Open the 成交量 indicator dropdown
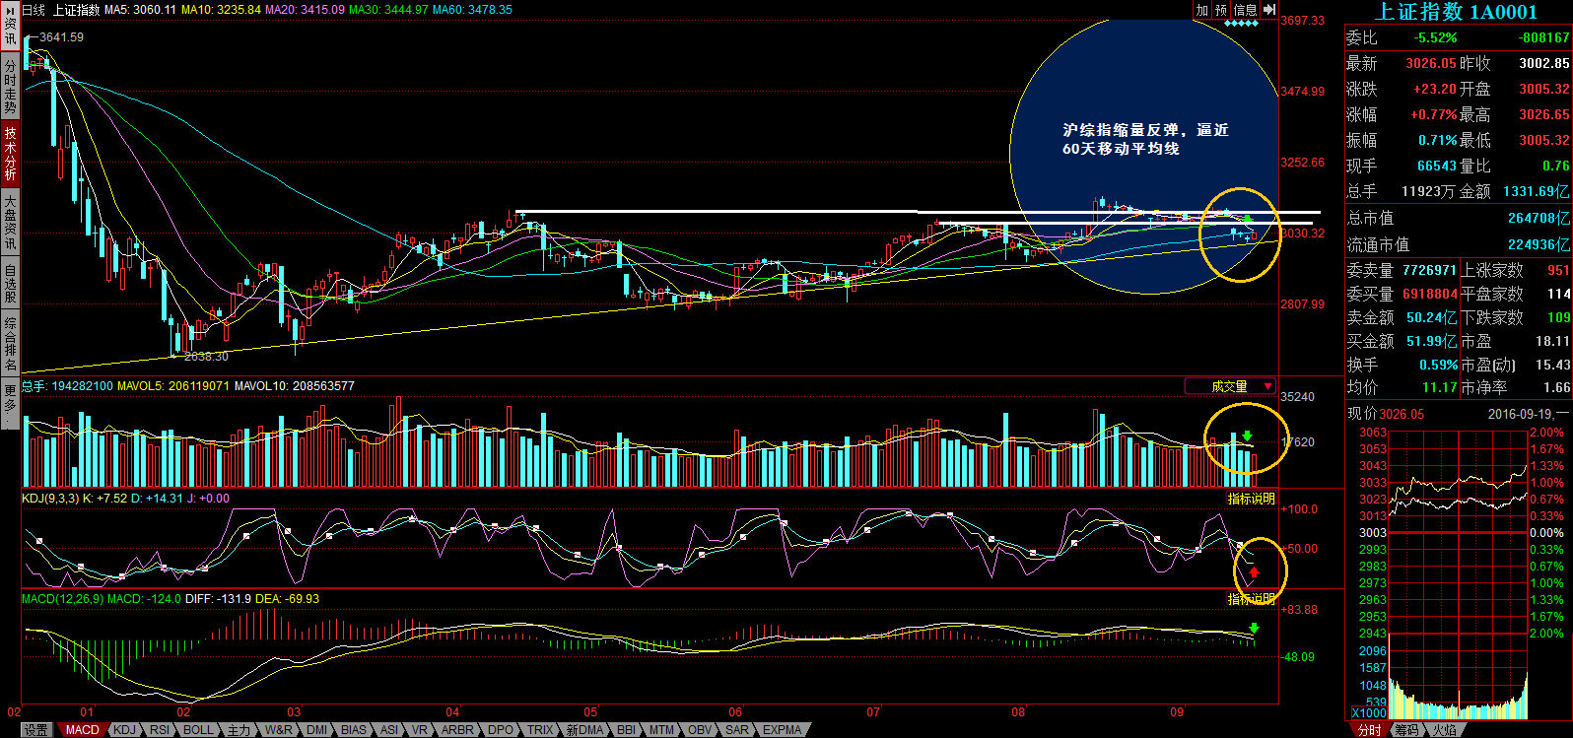This screenshot has height=738, width=1573. coord(1230,386)
